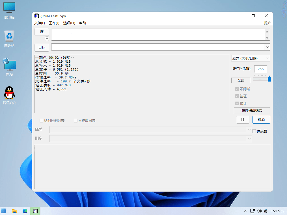
Task: Open the 工作(J) menu
Action: pyautogui.click(x=54, y=23)
